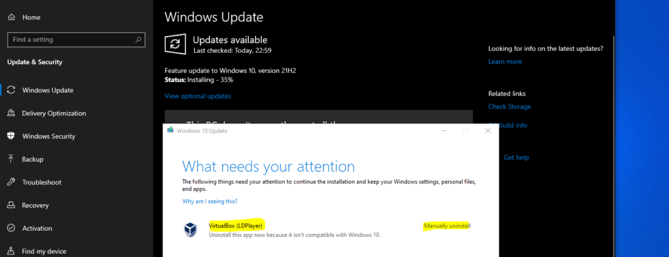Click the VirtualBox cube app icon

tap(190, 230)
